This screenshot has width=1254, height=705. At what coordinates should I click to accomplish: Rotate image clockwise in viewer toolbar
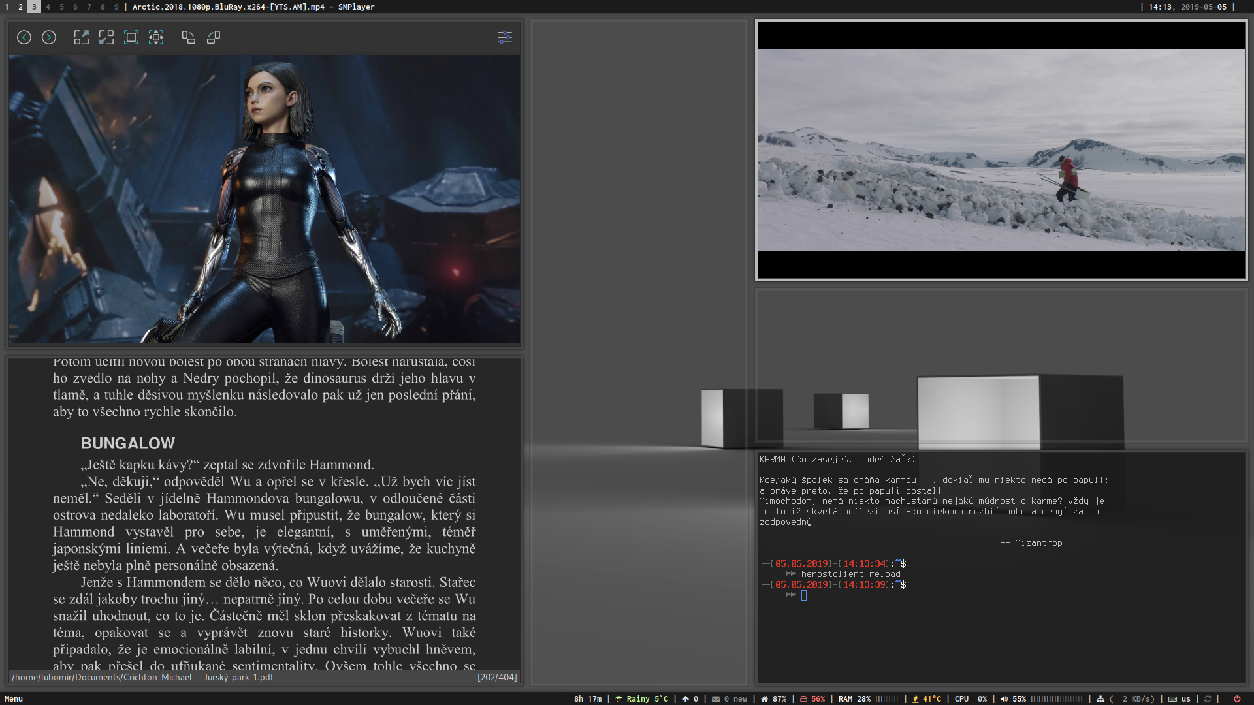[188, 37]
